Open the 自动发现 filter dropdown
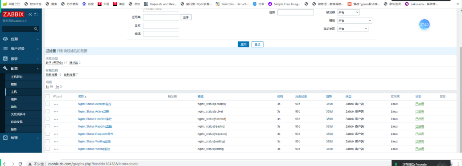The width and height of the screenshot is (462, 166). 353,29
